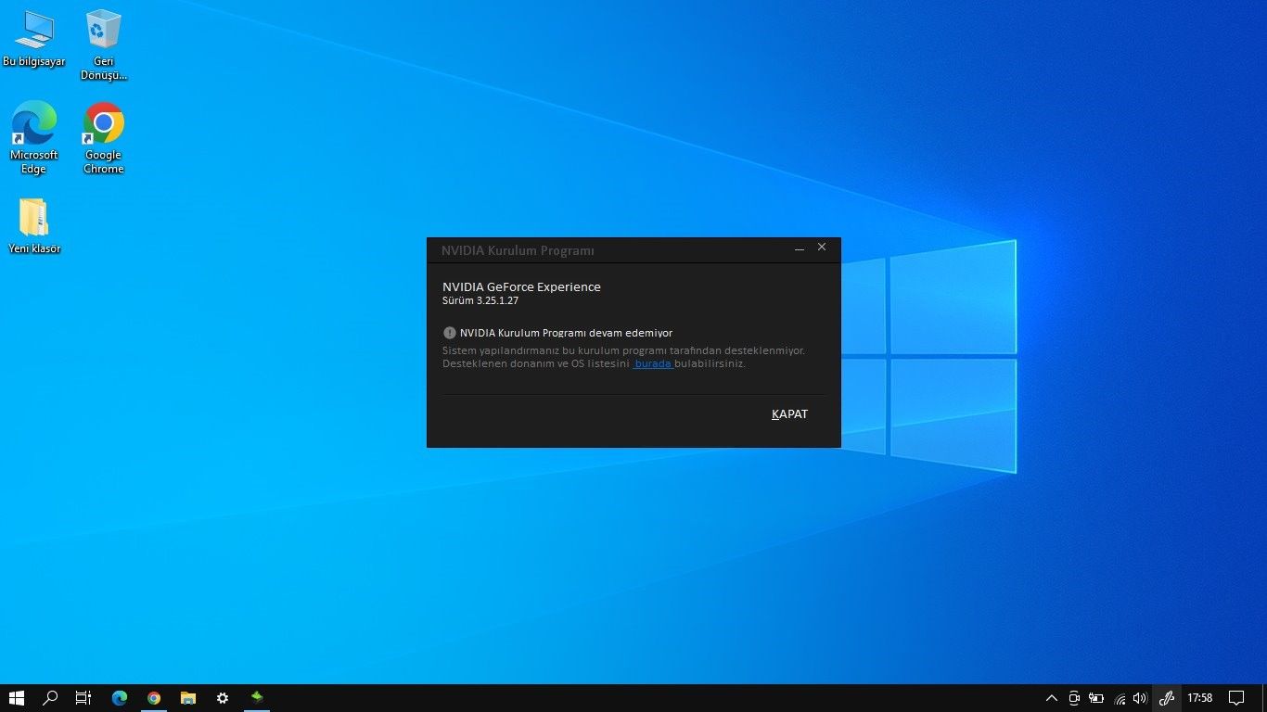Image resolution: width=1267 pixels, height=712 pixels.
Task: Click the 'NVIDIA GeForce Experience' heading text
Action: 521,287
